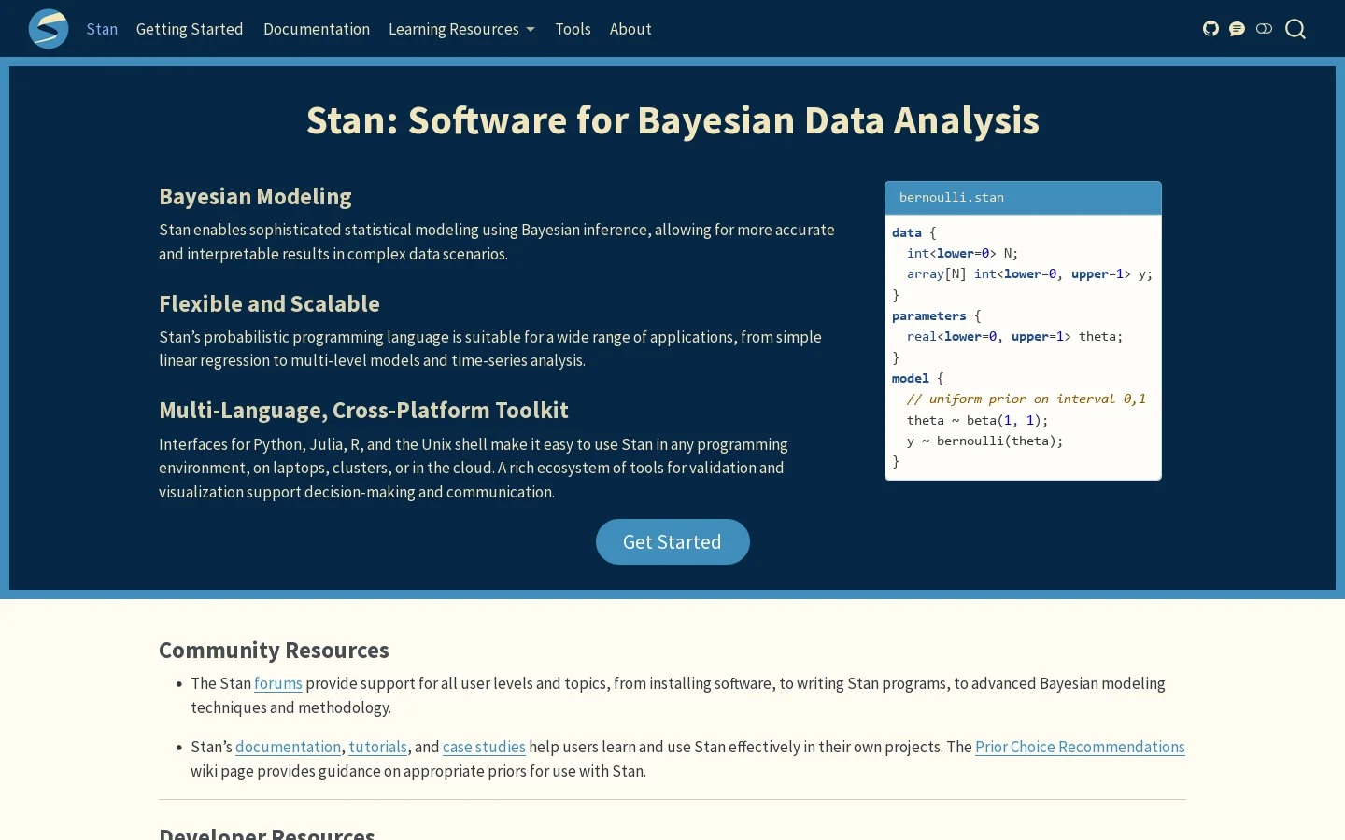The width and height of the screenshot is (1345, 840).
Task: Click the 'real<lower=0, upper=1> theta;' line
Action: click(x=1014, y=336)
